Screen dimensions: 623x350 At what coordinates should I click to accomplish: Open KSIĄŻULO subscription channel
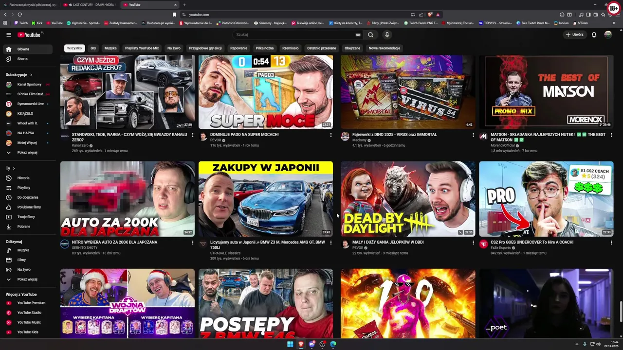pyautogui.click(x=27, y=114)
